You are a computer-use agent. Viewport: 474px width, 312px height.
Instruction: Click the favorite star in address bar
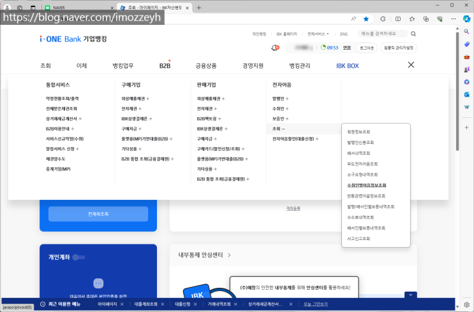tap(366, 19)
